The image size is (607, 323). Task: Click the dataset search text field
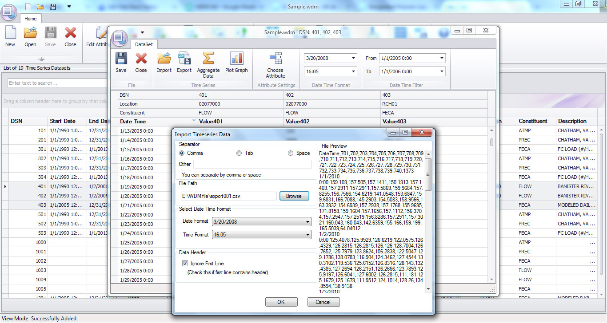[58, 83]
